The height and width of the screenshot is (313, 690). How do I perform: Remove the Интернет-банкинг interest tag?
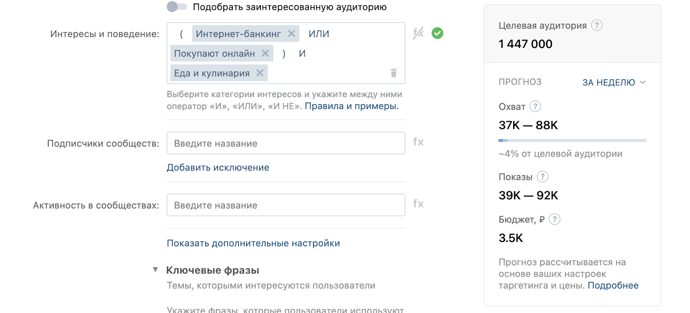point(292,34)
